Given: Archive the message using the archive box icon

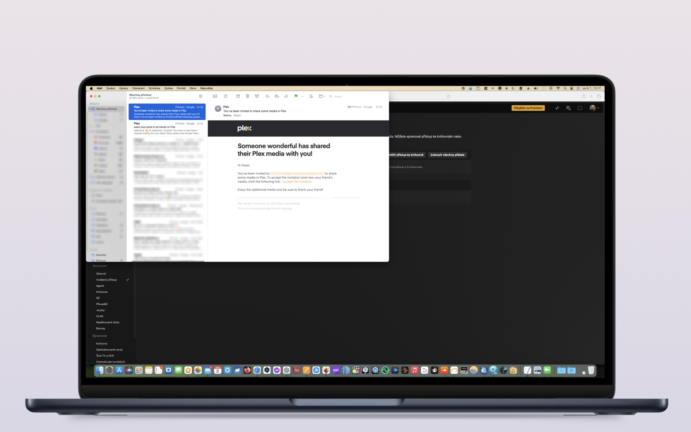Looking at the screenshot, I should pyautogui.click(x=238, y=96).
